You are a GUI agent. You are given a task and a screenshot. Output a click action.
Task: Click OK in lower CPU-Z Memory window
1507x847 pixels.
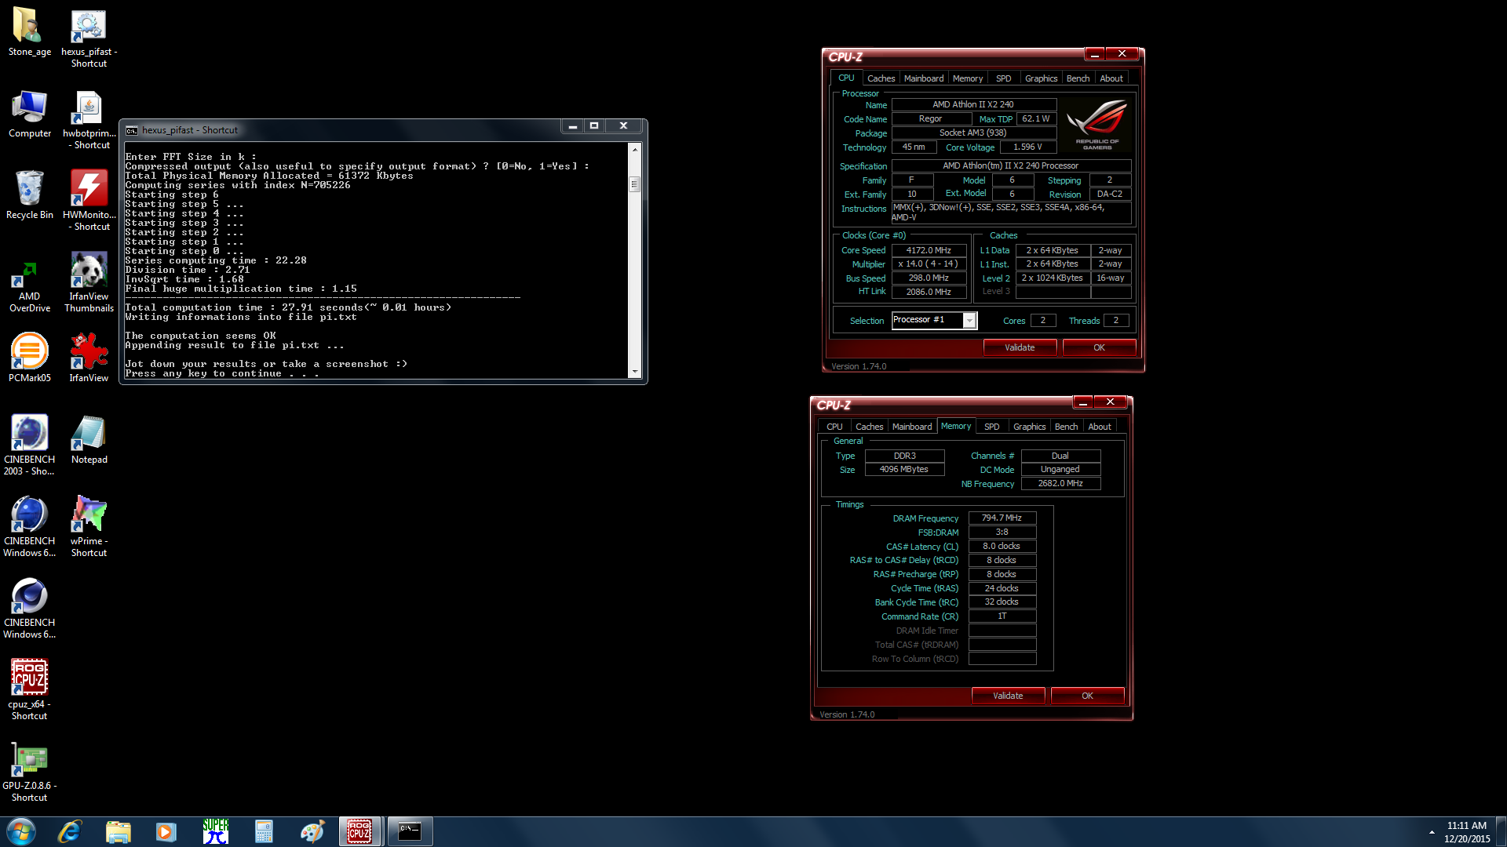pyautogui.click(x=1087, y=696)
